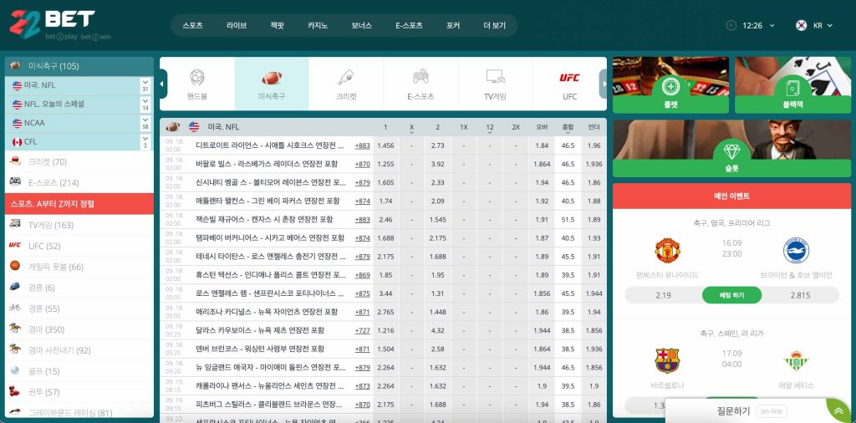Open the X column header dropdown
Image resolution: width=856 pixels, height=423 pixels.
tap(411, 128)
